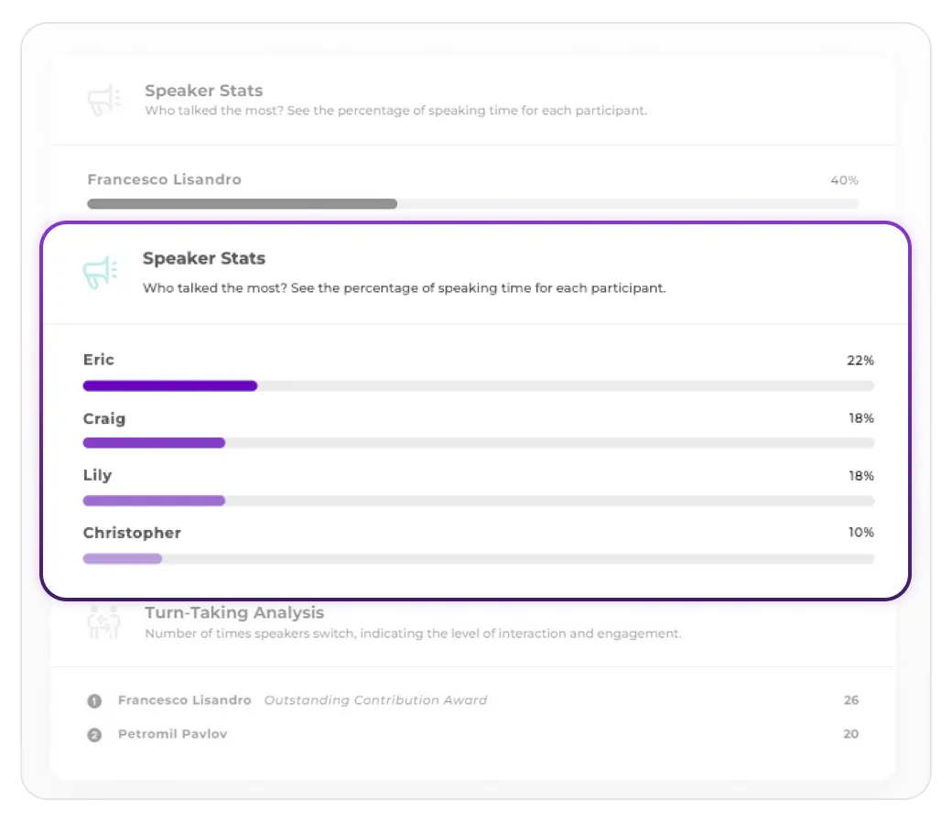
Task: Select Lily's speaker row
Action: [x=97, y=475]
